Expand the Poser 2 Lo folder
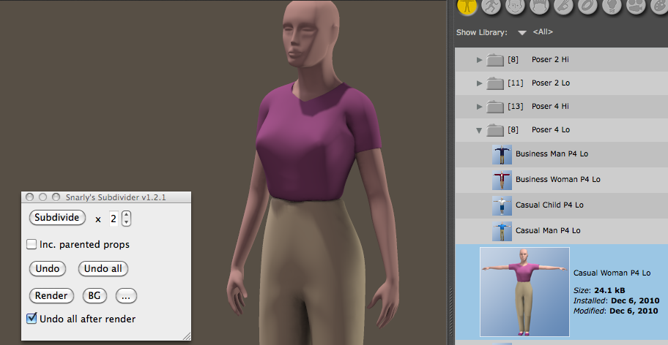The height and width of the screenshot is (345, 668). [479, 83]
